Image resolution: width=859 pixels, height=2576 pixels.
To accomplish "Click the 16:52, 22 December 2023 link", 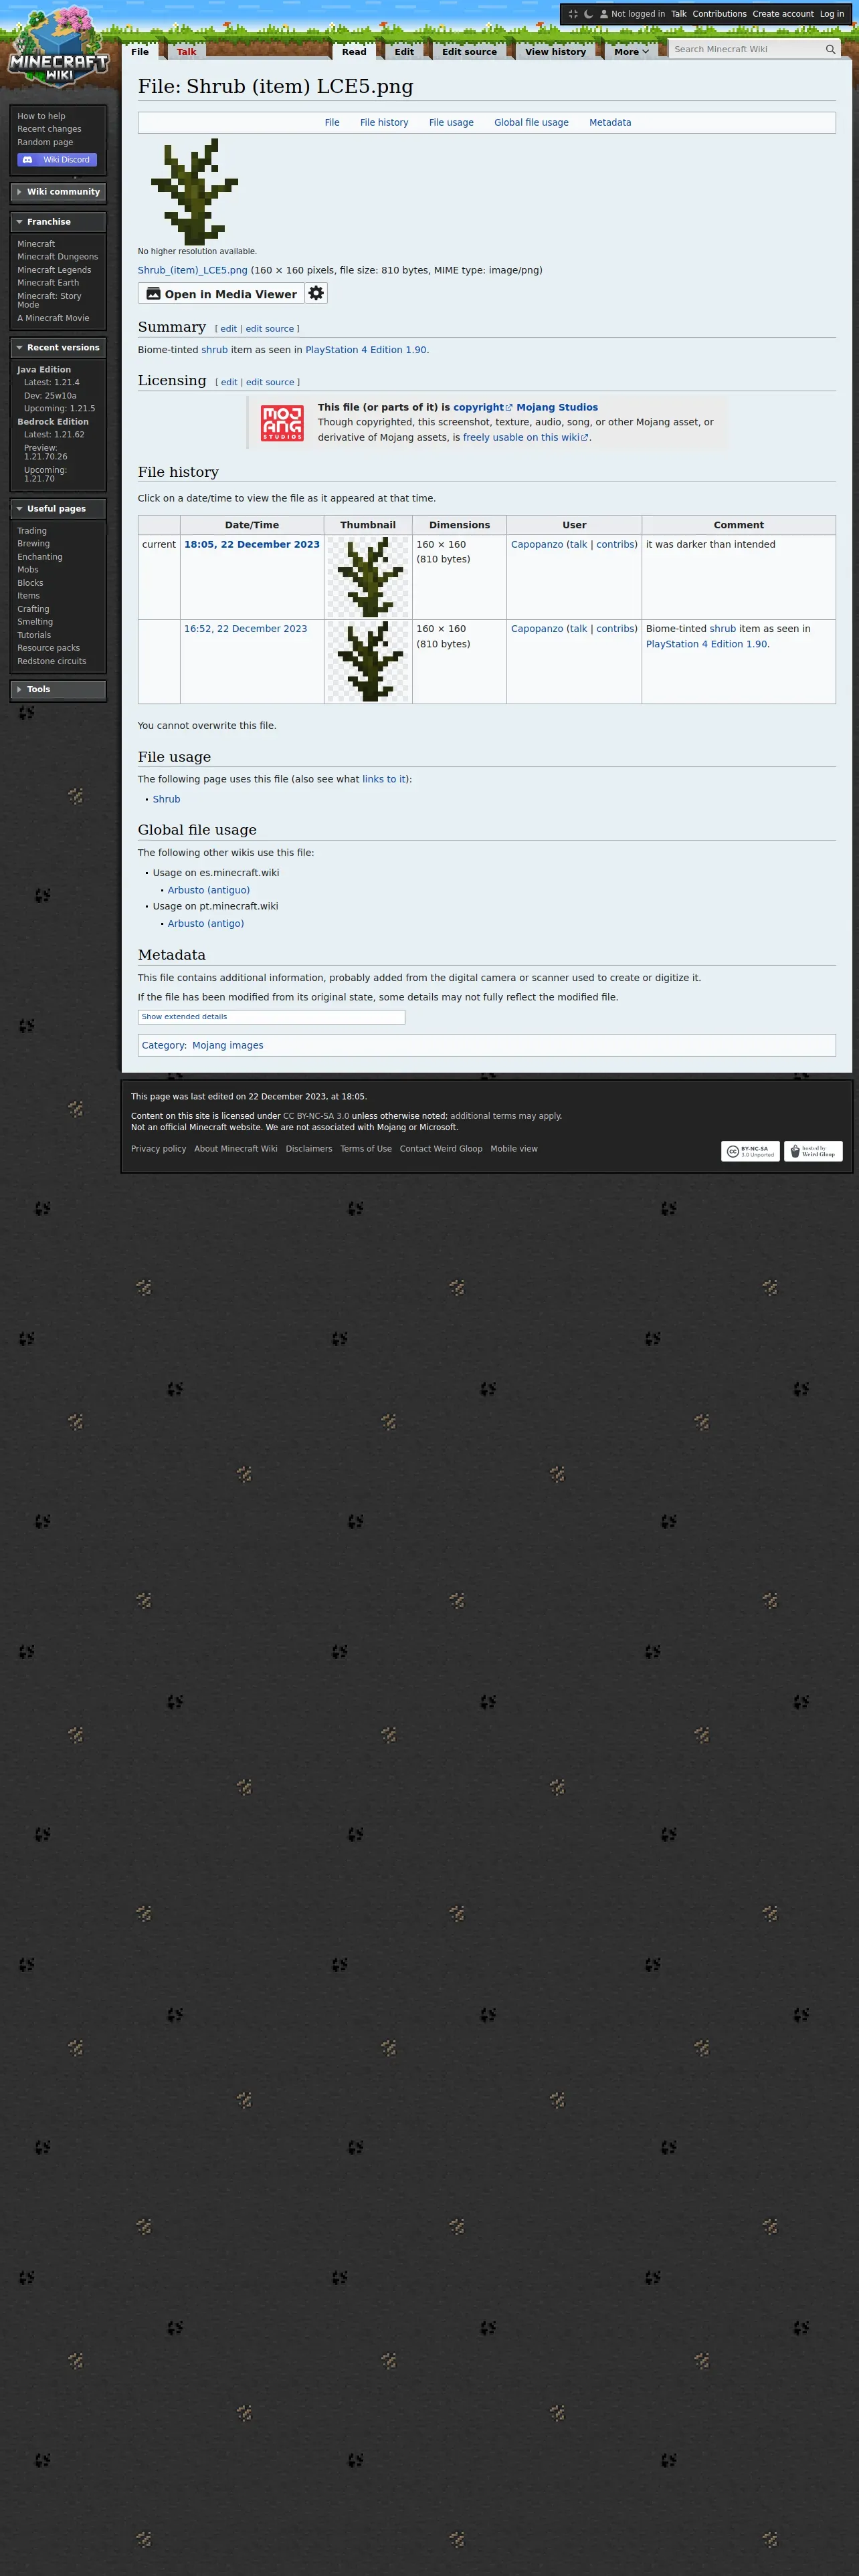I will pos(245,629).
